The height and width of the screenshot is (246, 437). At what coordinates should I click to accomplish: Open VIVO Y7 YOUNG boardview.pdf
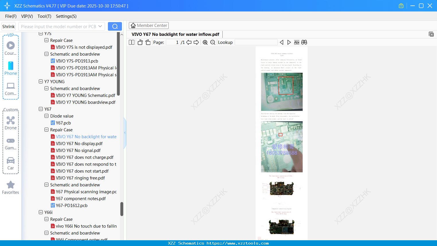[x=86, y=102]
